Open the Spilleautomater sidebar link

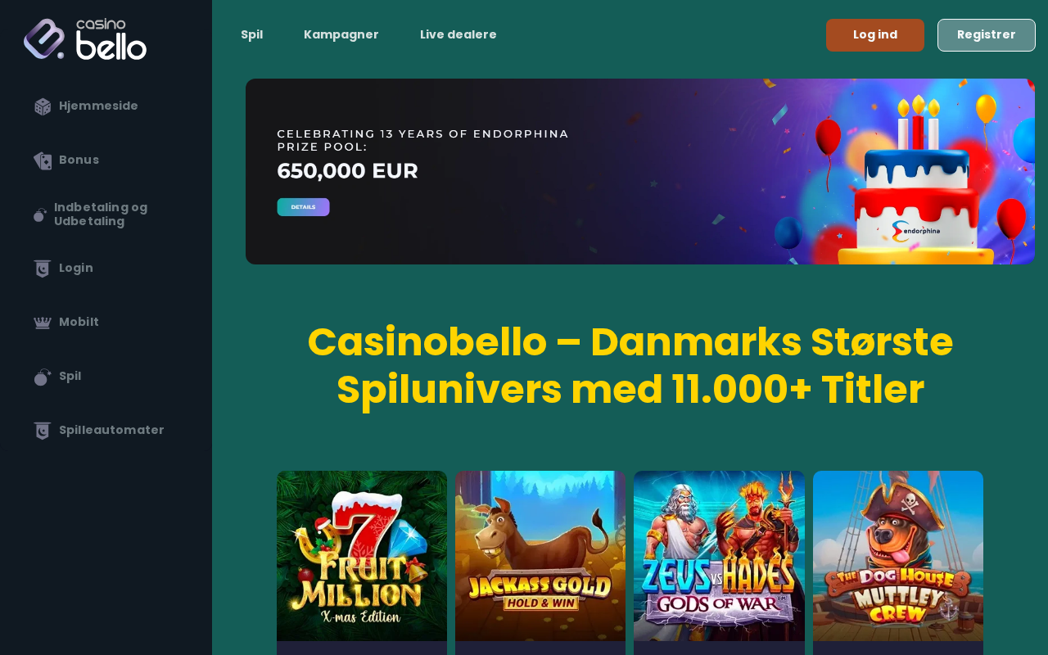click(111, 431)
